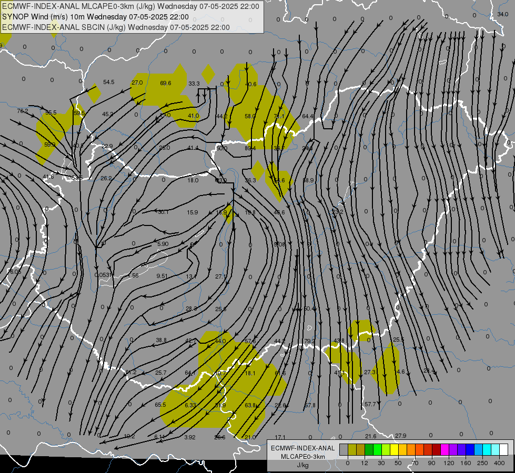Click the map value '61.2'
This screenshot has height=473, width=515.
pos(130,372)
